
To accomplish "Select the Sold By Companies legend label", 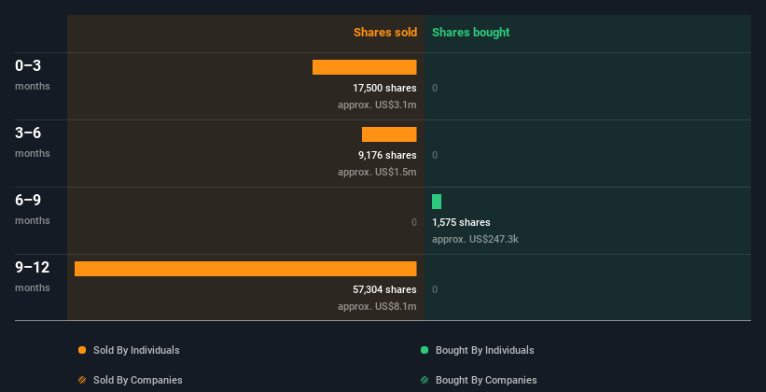I will coord(138,380).
